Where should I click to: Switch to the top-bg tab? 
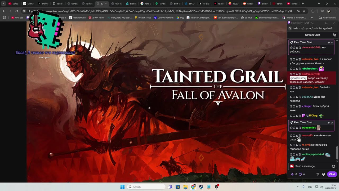click(116, 4)
